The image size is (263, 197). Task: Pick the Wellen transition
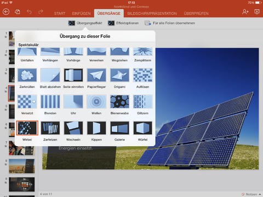click(x=96, y=105)
